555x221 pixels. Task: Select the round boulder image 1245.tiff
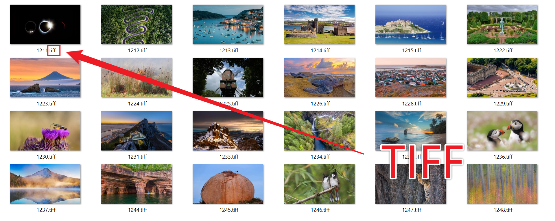[x=228, y=184]
